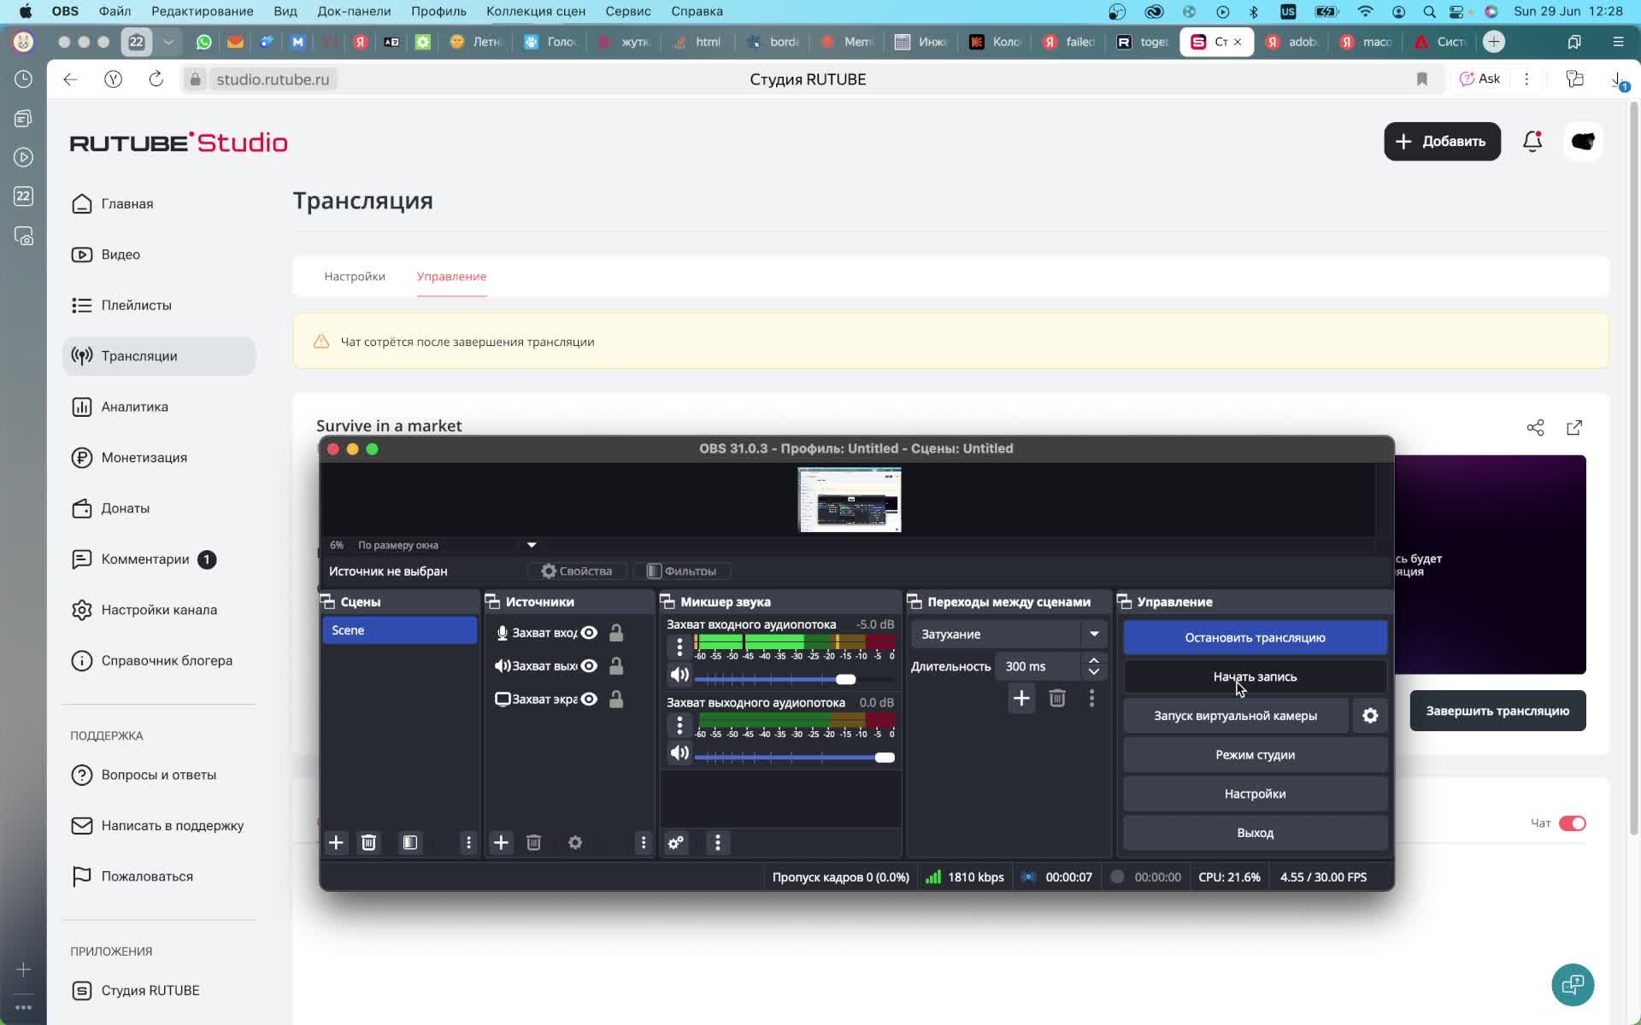Remove source with trash icon in Sources dock

(x=533, y=842)
